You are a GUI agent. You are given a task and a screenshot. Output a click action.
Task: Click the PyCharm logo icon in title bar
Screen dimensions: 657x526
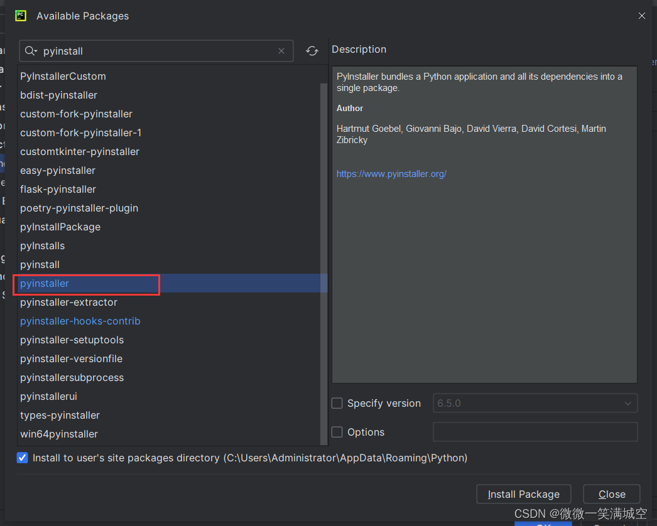[21, 16]
